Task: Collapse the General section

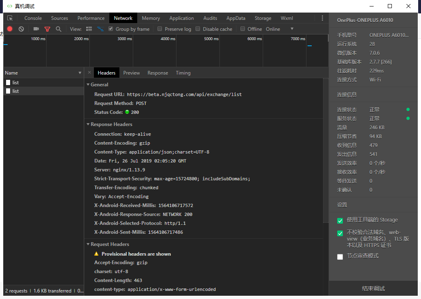Action: 88,85
